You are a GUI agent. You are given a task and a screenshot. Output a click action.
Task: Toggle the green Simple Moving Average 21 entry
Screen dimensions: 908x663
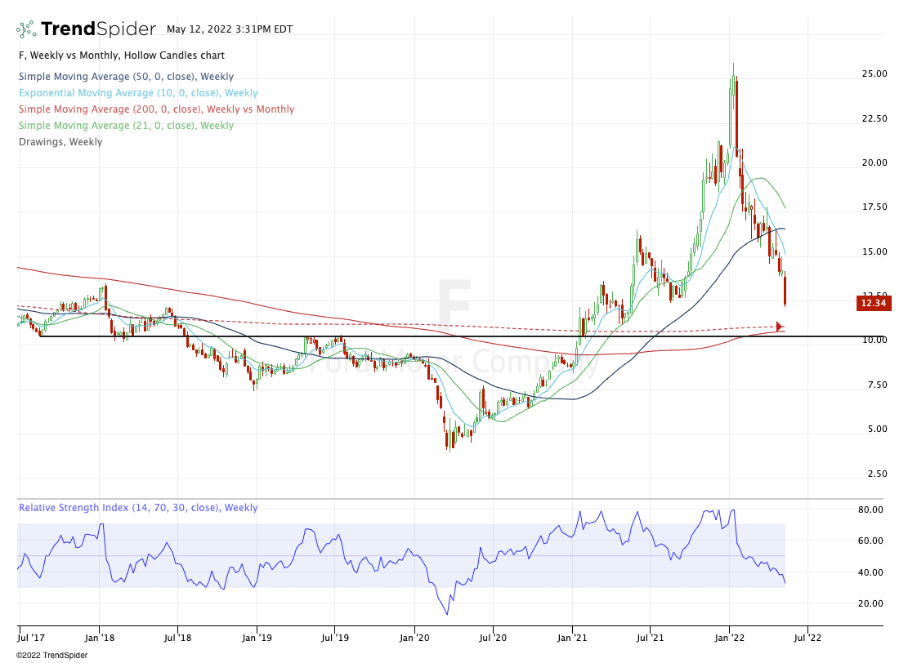tap(126, 126)
